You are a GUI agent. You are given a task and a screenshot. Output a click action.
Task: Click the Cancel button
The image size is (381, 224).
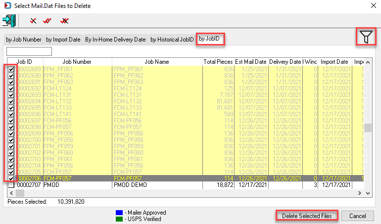(x=357, y=216)
